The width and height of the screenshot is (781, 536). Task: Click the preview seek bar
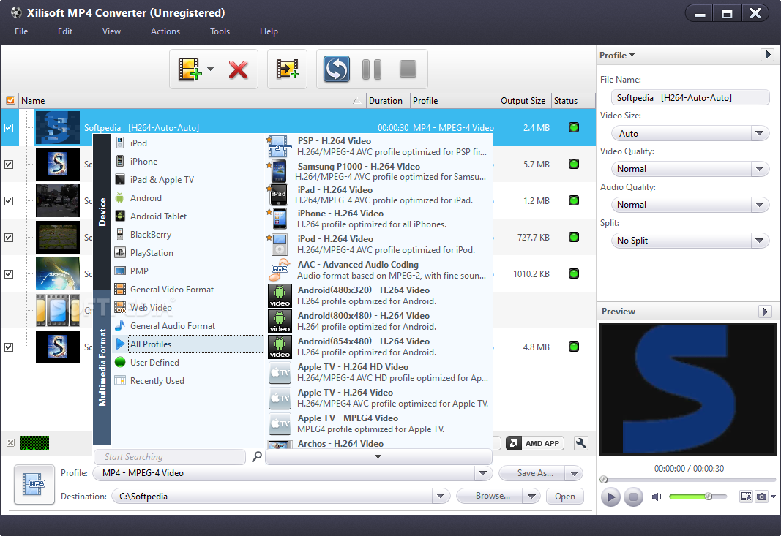click(688, 480)
